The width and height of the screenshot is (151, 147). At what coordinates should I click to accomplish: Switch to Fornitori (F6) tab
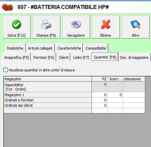pos(44,57)
